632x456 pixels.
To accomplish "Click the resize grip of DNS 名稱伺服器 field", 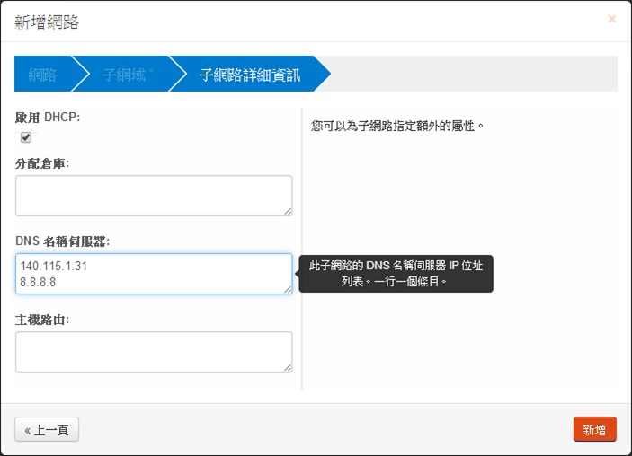I will pos(287,288).
